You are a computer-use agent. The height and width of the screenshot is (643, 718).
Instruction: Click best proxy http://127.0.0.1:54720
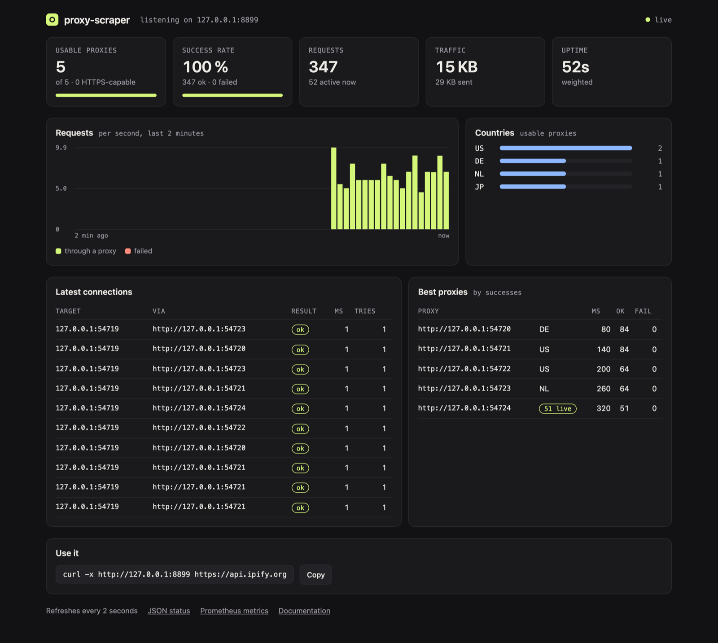[464, 329]
